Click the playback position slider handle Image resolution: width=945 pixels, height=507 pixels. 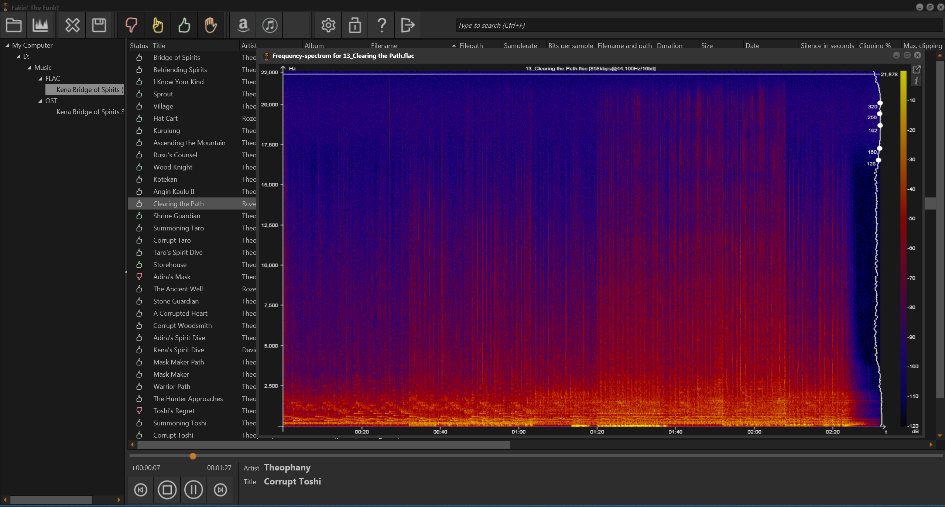193,456
